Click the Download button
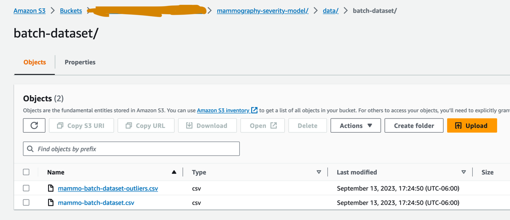510x220 pixels. [207, 126]
